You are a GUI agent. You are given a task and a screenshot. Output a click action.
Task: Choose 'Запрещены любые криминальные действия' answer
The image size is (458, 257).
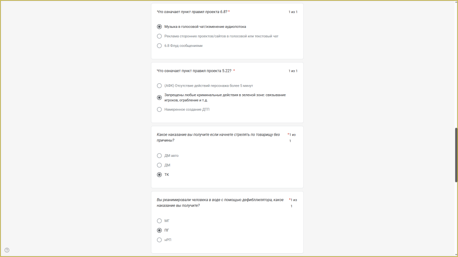point(159,98)
